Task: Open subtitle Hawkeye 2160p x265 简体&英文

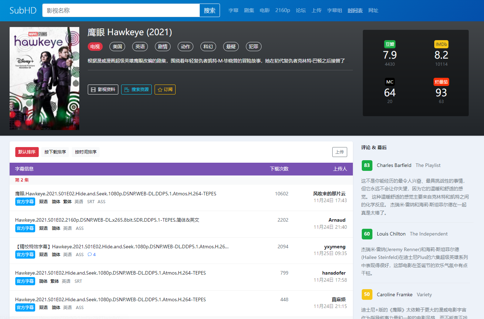Action: [107, 220]
